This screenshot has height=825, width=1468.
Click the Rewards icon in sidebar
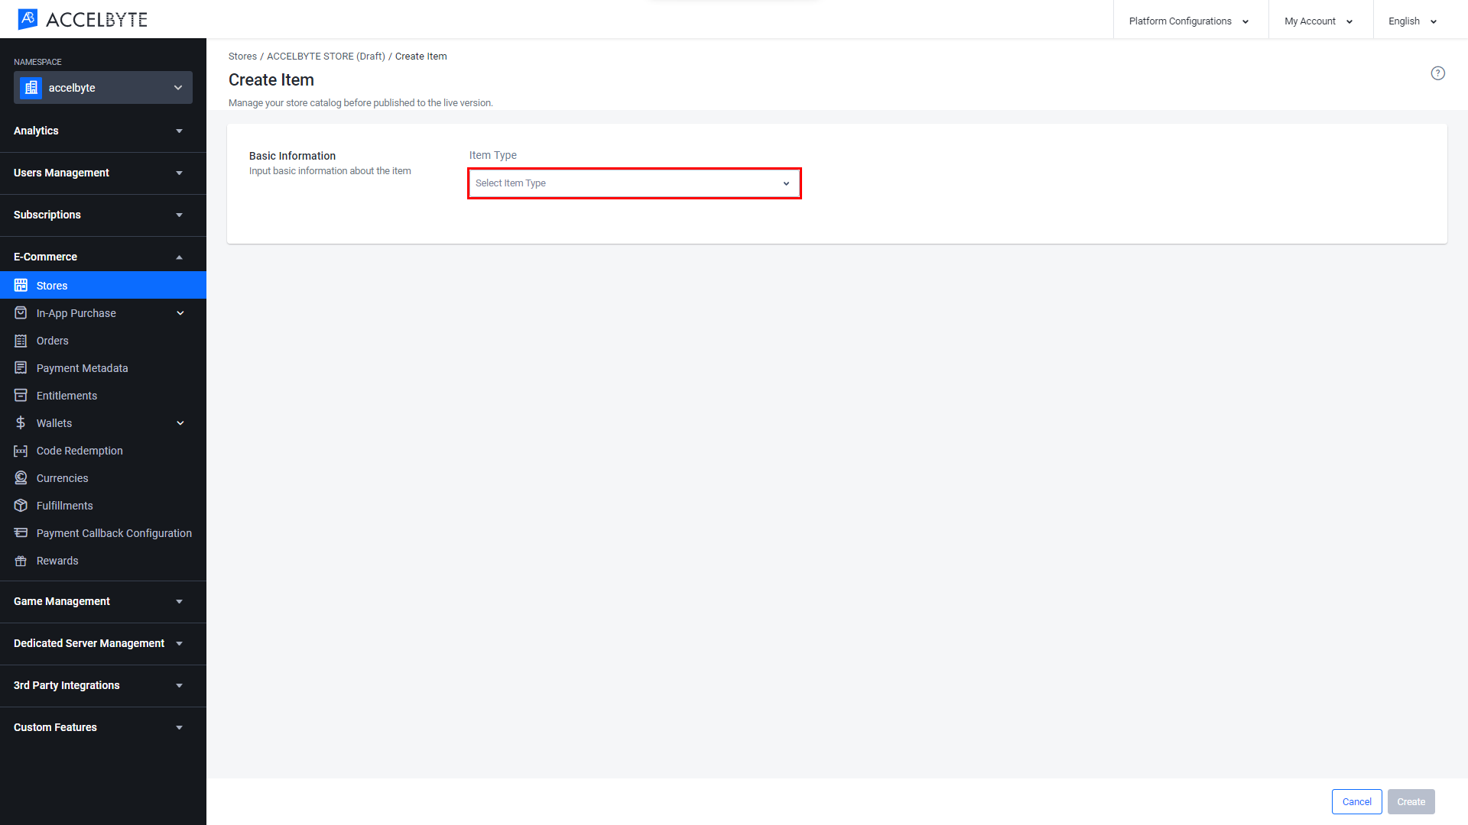click(20, 560)
